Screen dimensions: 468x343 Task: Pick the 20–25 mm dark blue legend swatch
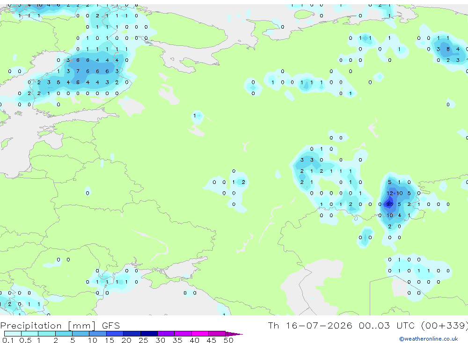coord(132,334)
